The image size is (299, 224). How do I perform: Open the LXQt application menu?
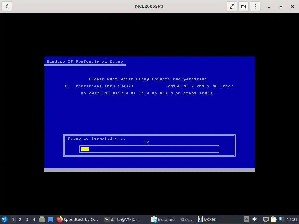5,219
